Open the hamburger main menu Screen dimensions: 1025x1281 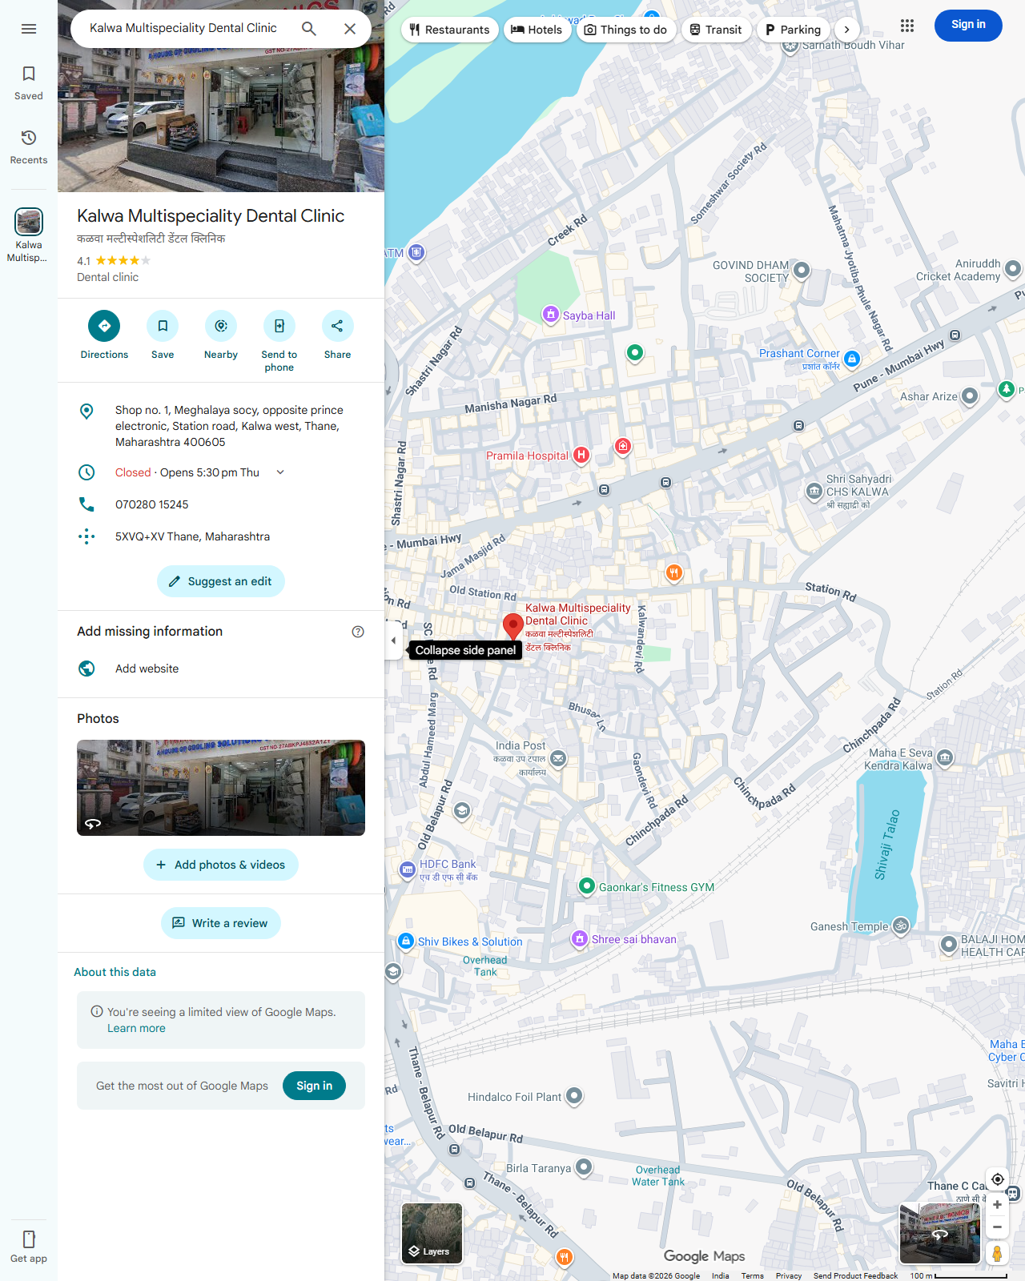(29, 29)
